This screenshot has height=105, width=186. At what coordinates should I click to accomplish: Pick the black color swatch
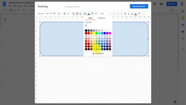click(86, 30)
